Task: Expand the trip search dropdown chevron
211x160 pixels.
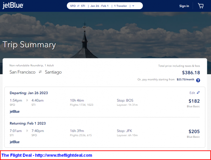Action: [133, 6]
